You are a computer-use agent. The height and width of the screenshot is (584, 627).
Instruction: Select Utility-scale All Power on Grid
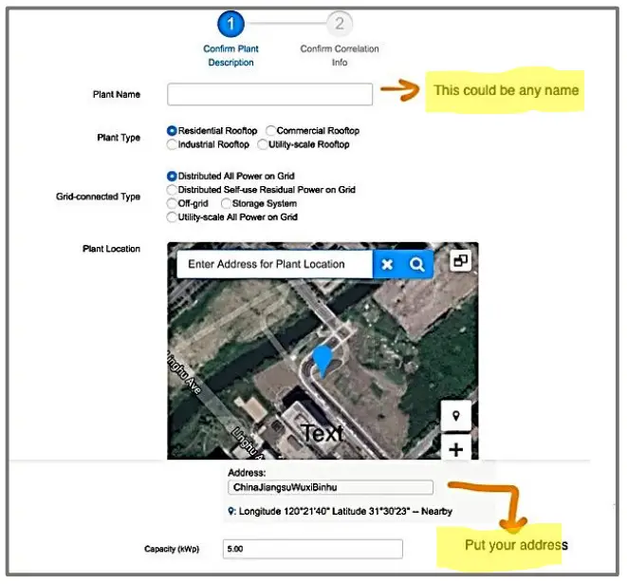click(x=172, y=217)
